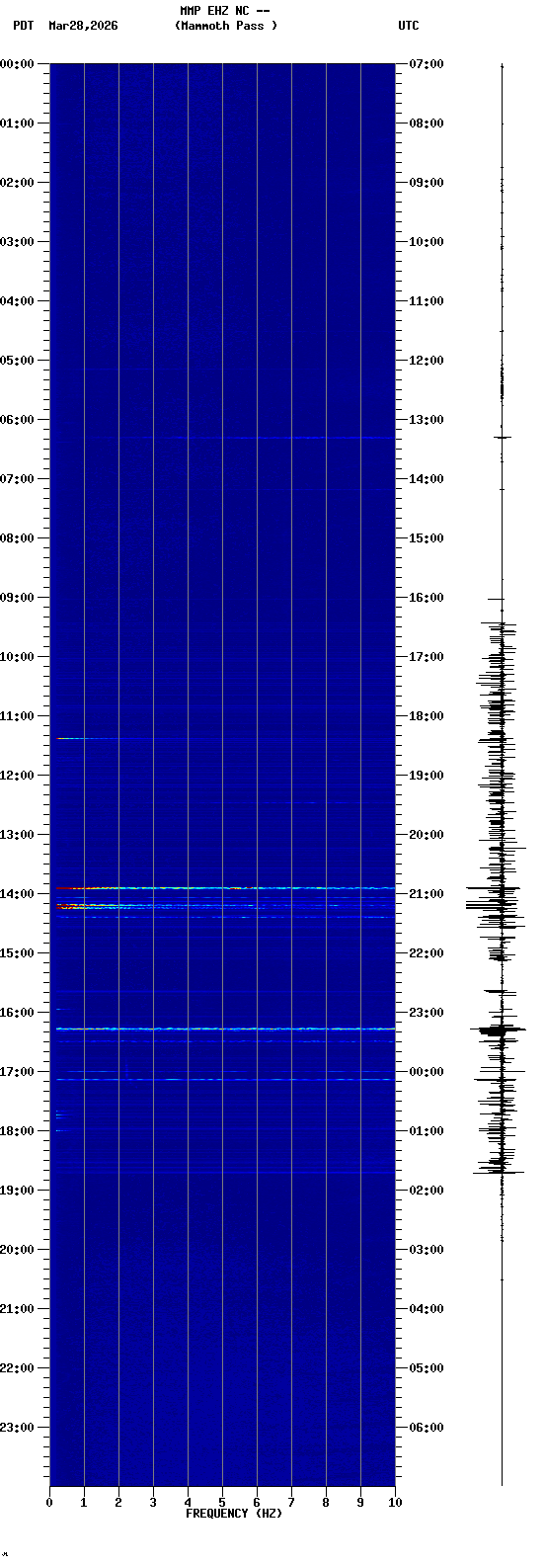Select 21:00 on the UTC time axis
The image size is (545, 1565).
click(x=427, y=894)
